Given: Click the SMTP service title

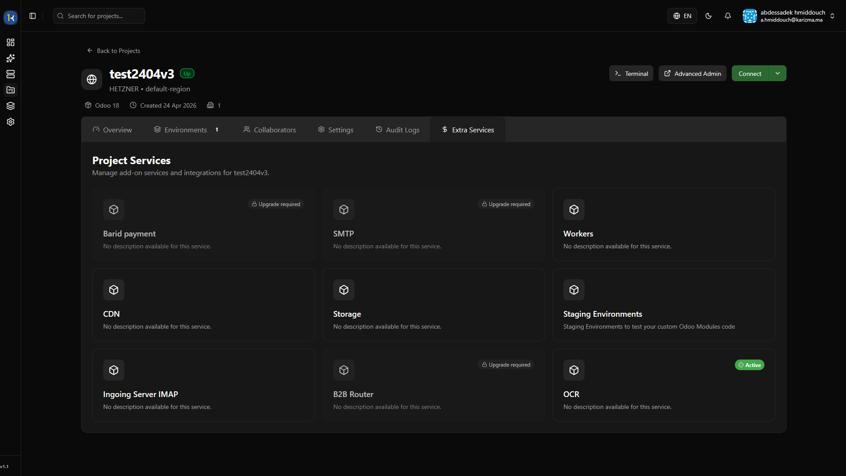Looking at the screenshot, I should [343, 234].
